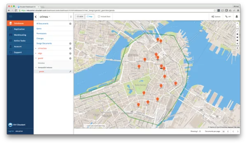
Task: Click the orange marker nearest Boston Common
Action: pyautogui.click(x=144, y=93)
